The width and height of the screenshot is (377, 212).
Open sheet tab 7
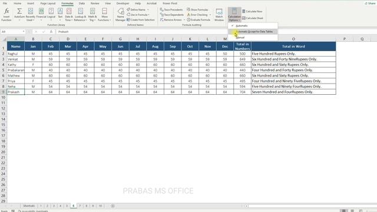tap(80, 206)
